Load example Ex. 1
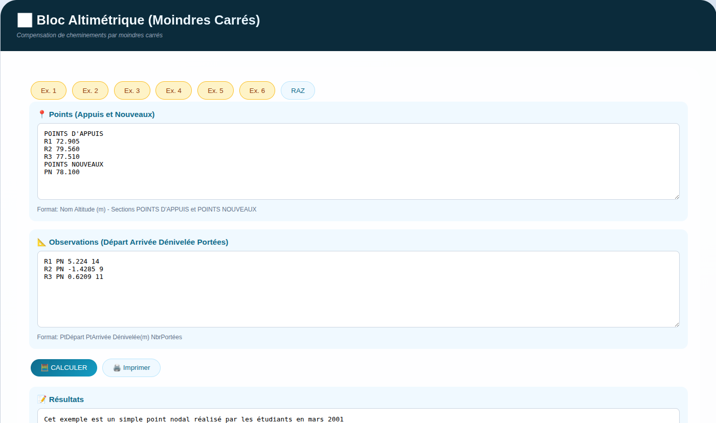The image size is (716, 423). pyautogui.click(x=49, y=90)
